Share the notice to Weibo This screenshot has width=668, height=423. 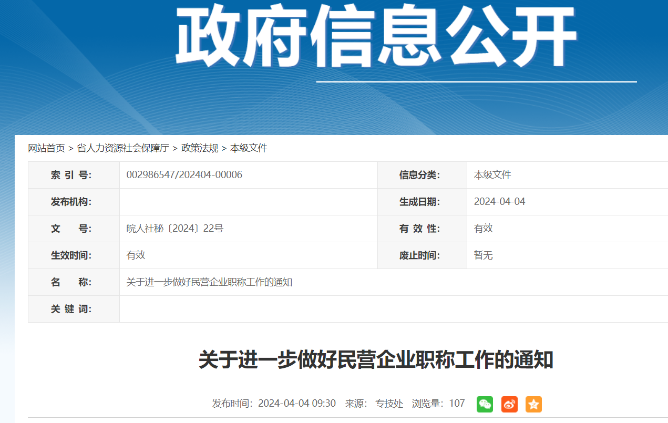point(509,404)
